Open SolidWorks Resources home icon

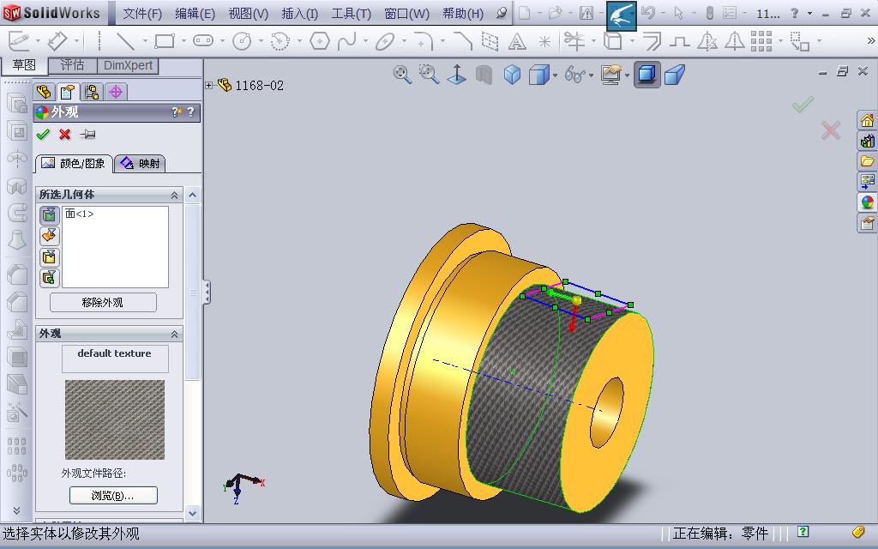pyautogui.click(x=867, y=120)
